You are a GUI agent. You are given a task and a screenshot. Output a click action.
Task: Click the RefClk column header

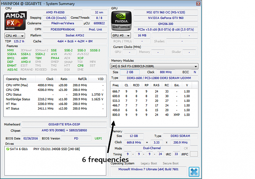click(x=79, y=79)
